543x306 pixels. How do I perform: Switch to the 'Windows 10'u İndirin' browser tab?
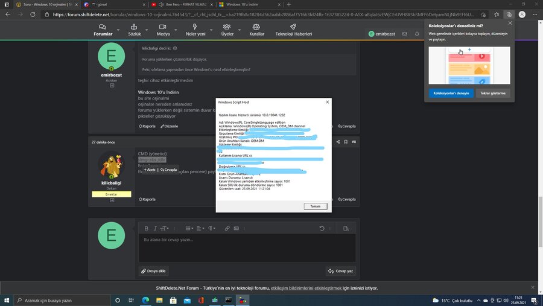pos(249,4)
